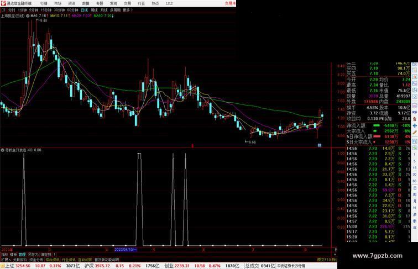This screenshot has height=269, width=418.
Task: Click the 指标 button in bottom bar
Action: [x=4, y=255]
